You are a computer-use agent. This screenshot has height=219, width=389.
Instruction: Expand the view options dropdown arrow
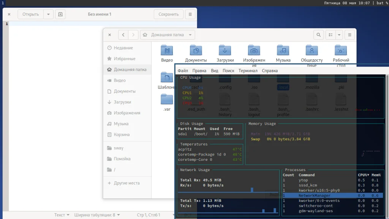pyautogui.click(x=339, y=35)
